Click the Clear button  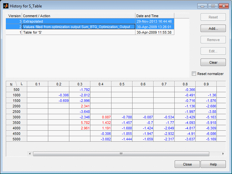coord(213,62)
